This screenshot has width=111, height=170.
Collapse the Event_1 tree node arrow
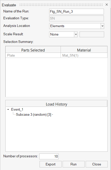tap(8, 110)
